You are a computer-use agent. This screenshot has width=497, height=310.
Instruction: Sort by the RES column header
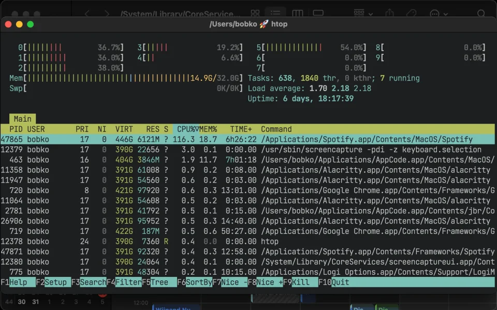pyautogui.click(x=153, y=129)
